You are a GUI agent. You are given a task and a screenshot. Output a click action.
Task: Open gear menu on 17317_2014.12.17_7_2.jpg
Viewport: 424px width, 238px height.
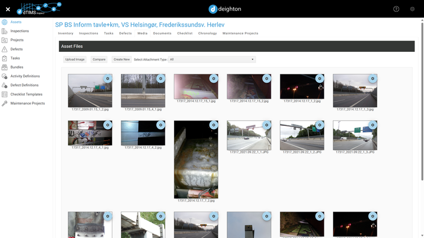coord(214,125)
